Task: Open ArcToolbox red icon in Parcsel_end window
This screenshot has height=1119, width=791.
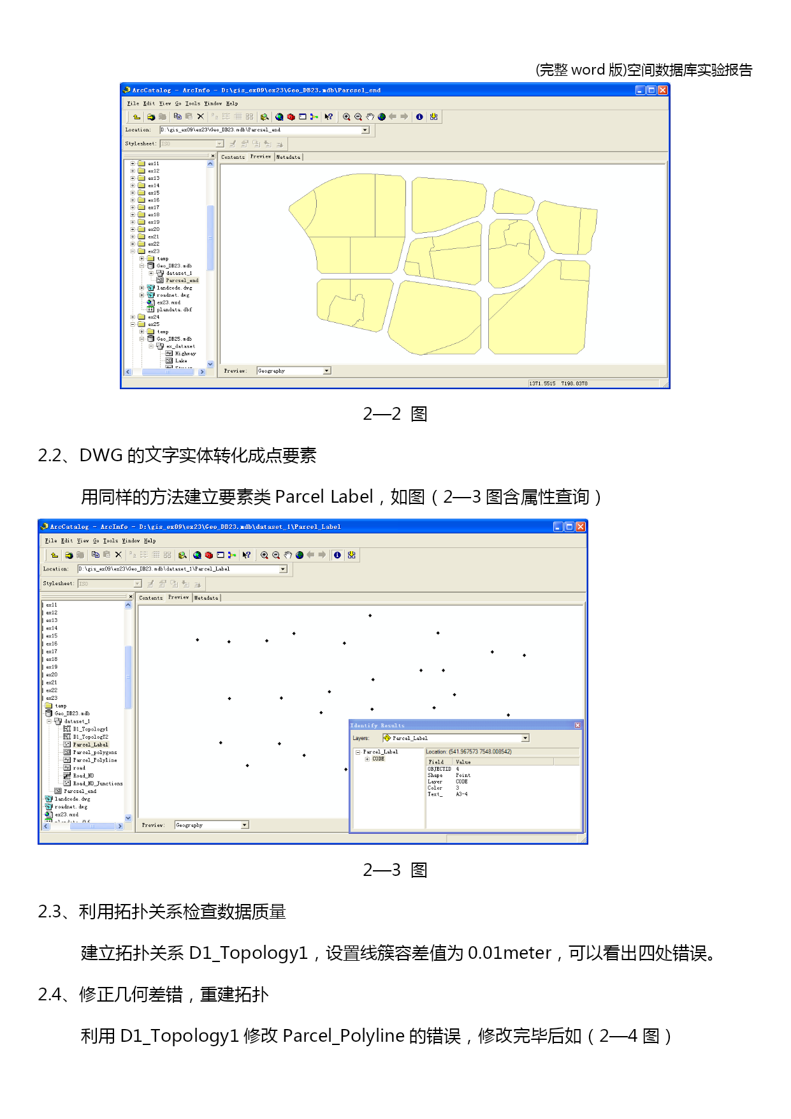Action: pyautogui.click(x=291, y=117)
